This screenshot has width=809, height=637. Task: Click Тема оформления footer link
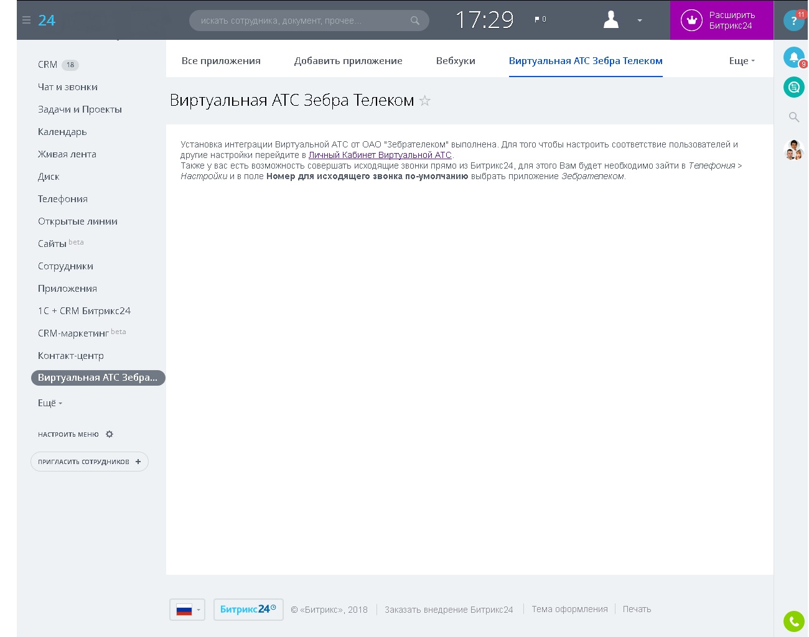[x=569, y=609]
